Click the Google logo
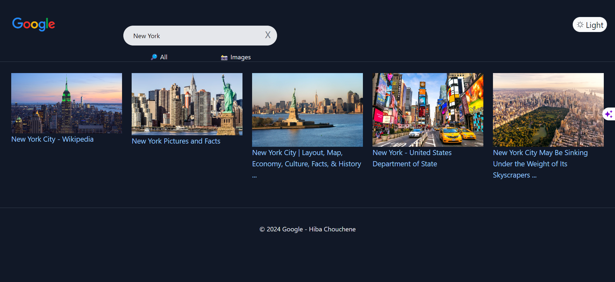Image resolution: width=615 pixels, height=282 pixels. pyautogui.click(x=34, y=24)
